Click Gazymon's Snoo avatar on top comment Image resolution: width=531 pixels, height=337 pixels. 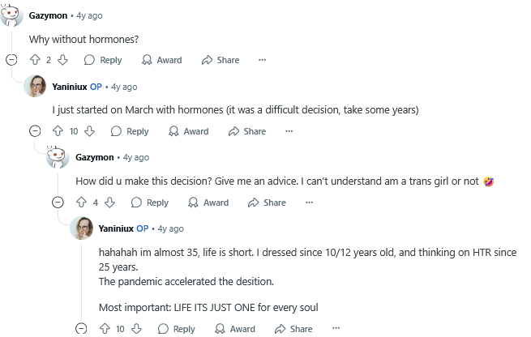click(11, 16)
